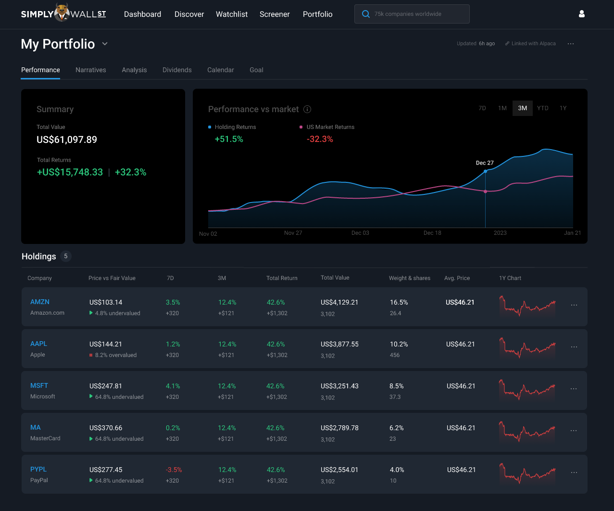The height and width of the screenshot is (511, 614).
Task: Sort by the Total Return column header
Action: point(282,278)
